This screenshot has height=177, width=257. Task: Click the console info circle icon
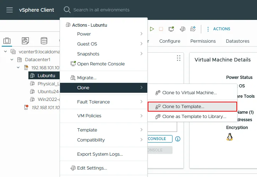click(x=178, y=139)
